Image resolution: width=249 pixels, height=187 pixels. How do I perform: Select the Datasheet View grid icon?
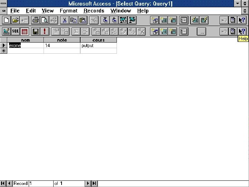coord(25,32)
